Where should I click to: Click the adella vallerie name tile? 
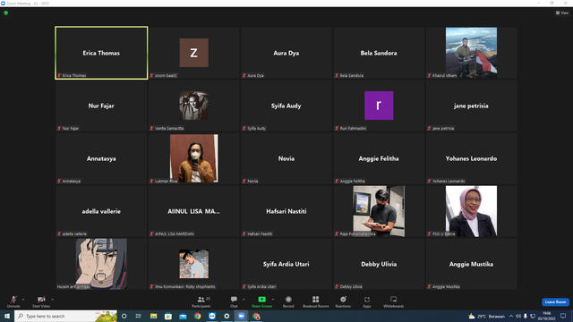click(101, 211)
